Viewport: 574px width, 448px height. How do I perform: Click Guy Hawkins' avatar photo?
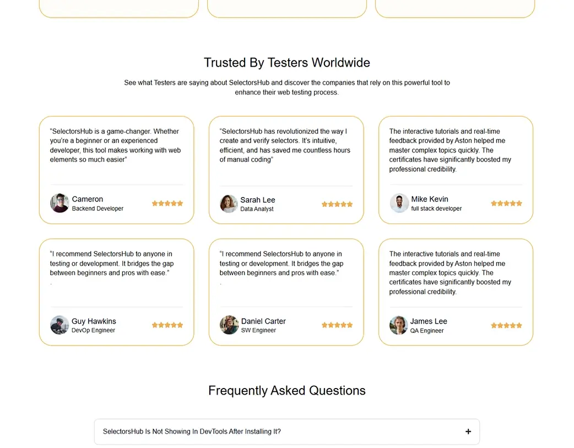point(59,325)
